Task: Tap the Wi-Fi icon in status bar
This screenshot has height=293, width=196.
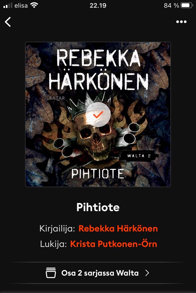Action: 34,5
